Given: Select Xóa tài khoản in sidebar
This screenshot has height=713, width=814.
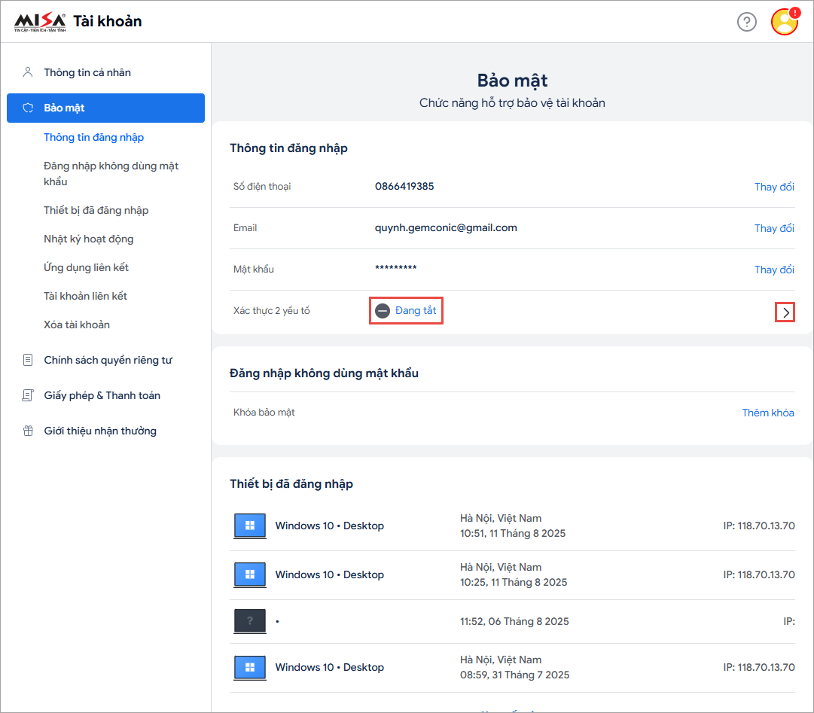Looking at the screenshot, I should click(77, 325).
